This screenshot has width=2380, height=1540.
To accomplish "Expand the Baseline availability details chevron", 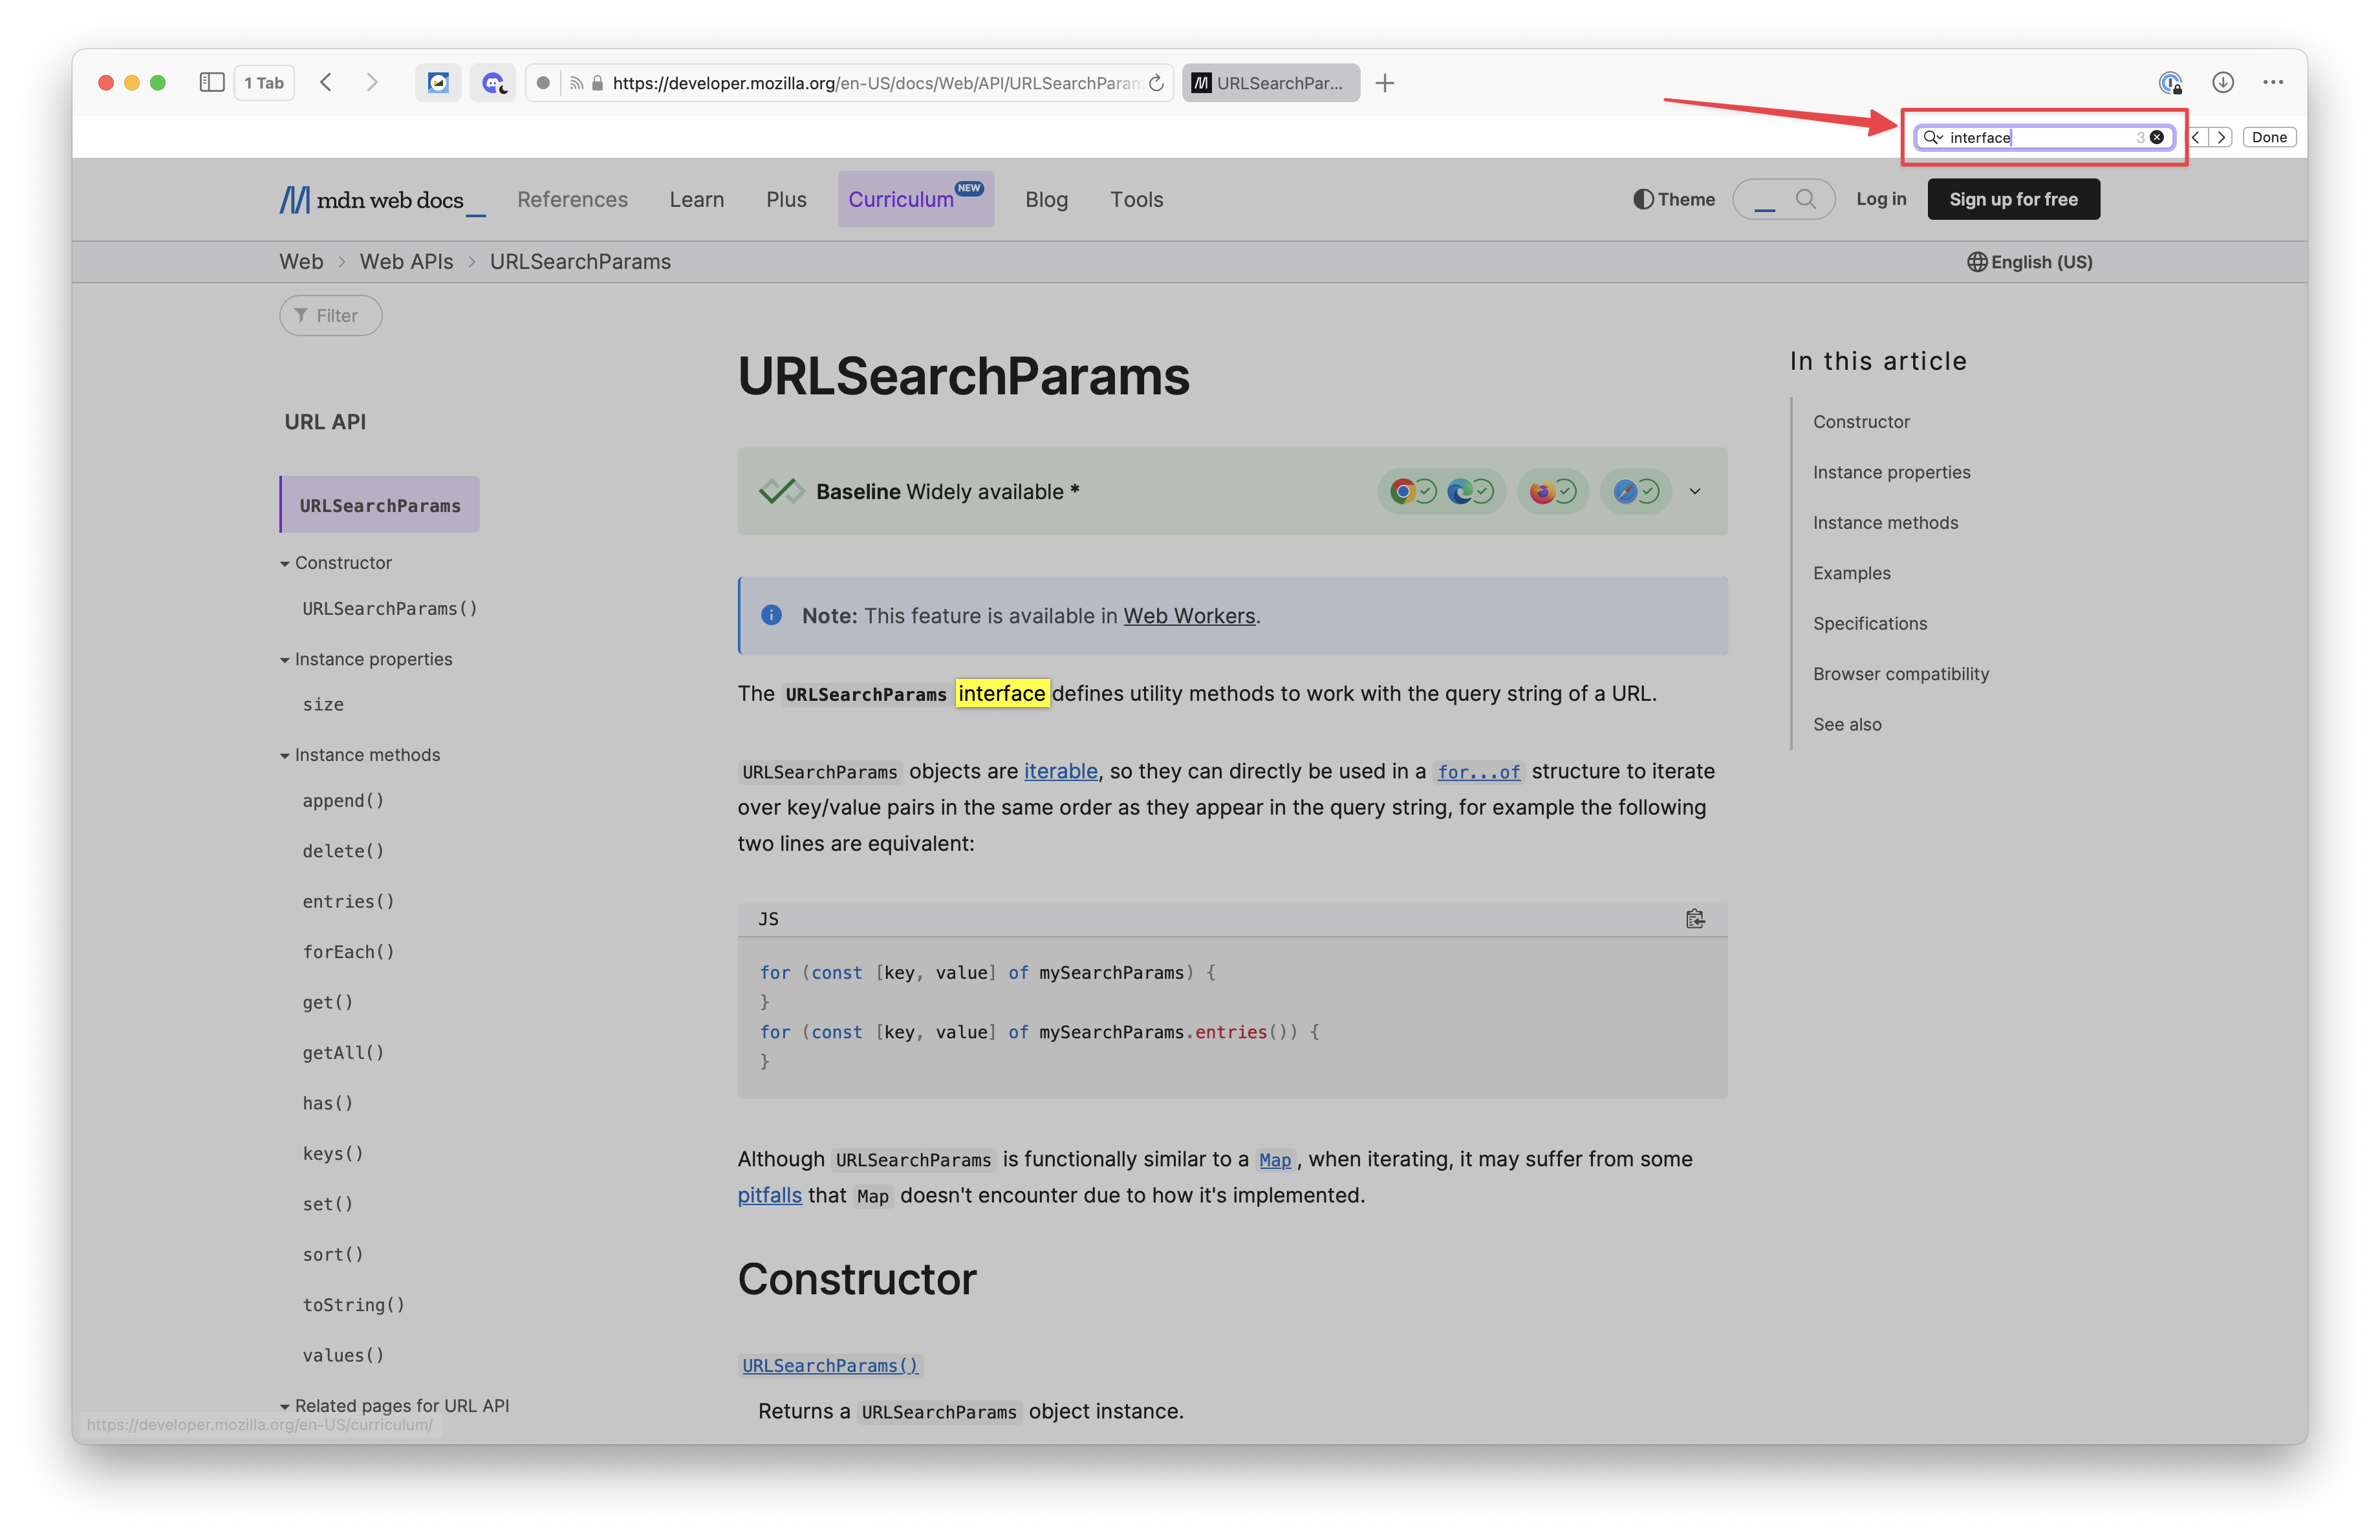I will (x=1695, y=492).
